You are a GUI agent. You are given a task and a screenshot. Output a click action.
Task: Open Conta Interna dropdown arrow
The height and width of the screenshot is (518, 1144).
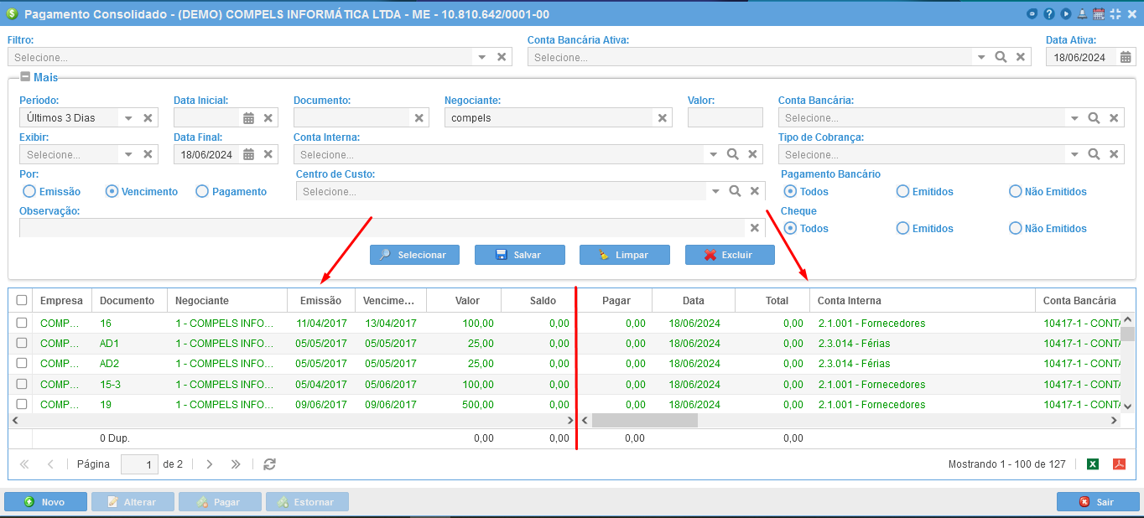coord(713,154)
